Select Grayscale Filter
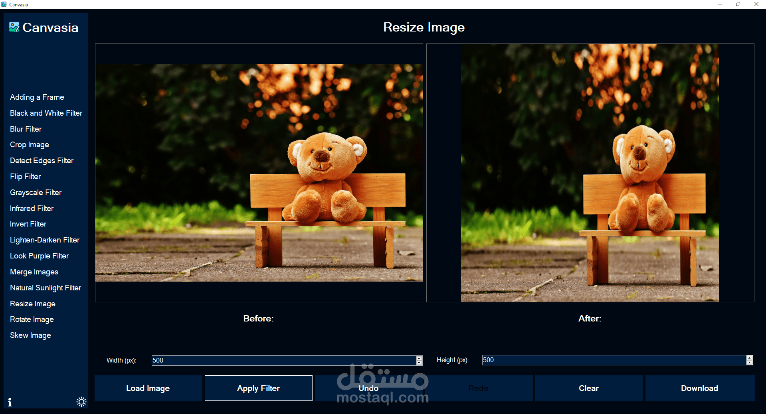 (36, 193)
